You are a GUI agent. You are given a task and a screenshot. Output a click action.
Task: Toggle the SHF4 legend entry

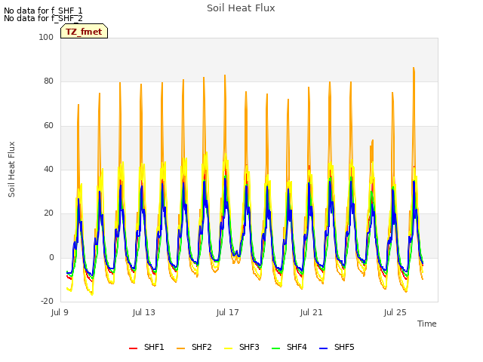point(289,347)
